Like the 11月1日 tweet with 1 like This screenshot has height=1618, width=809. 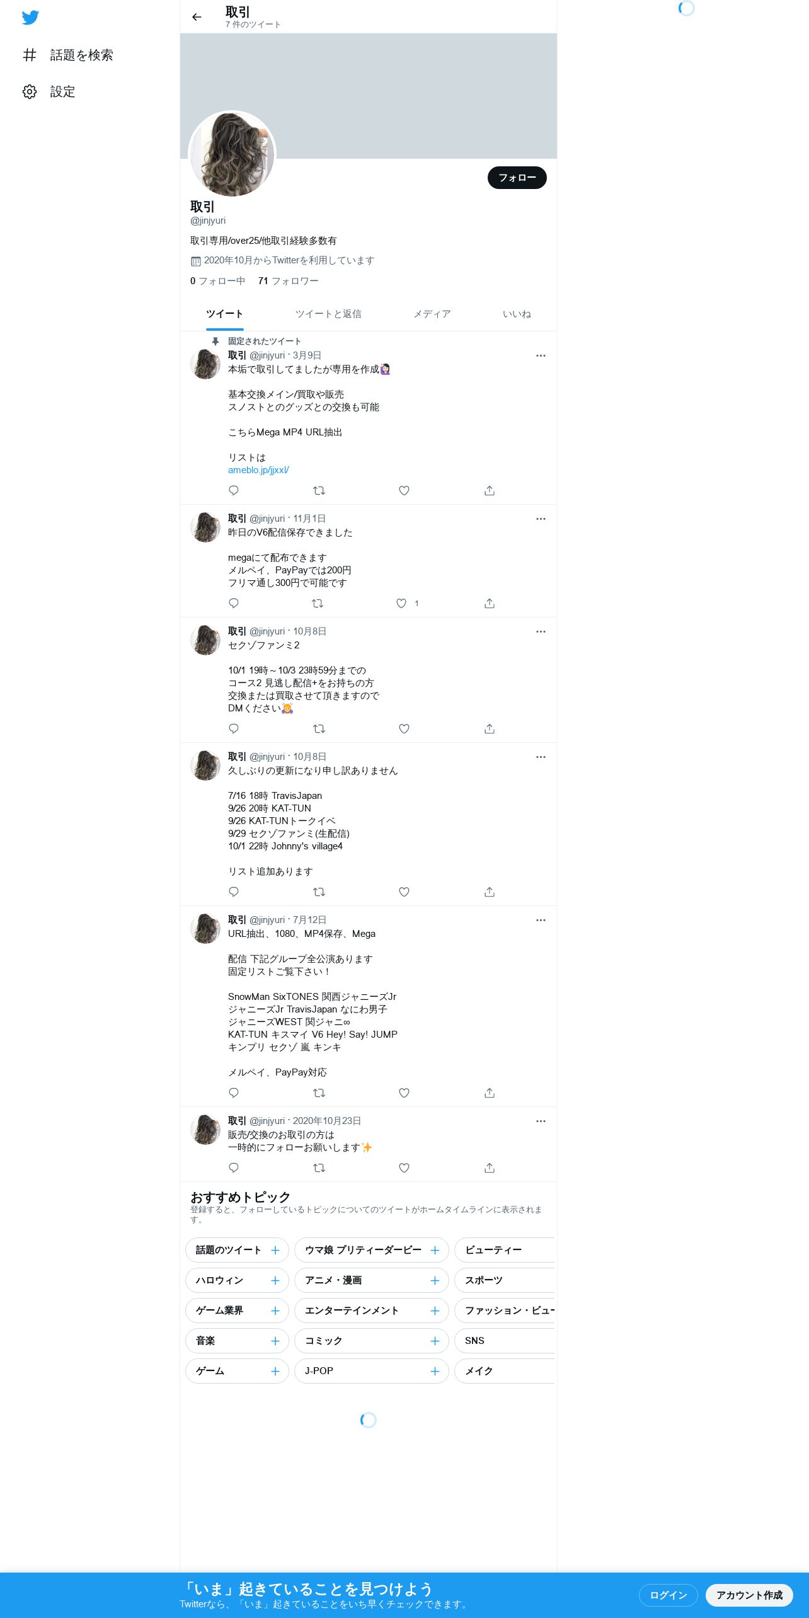[401, 603]
